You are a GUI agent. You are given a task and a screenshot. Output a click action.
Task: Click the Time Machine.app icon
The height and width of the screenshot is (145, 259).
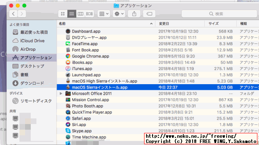[x=68, y=137]
